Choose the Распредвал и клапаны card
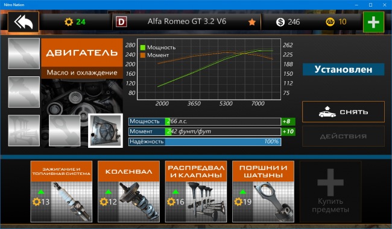 point(196,191)
